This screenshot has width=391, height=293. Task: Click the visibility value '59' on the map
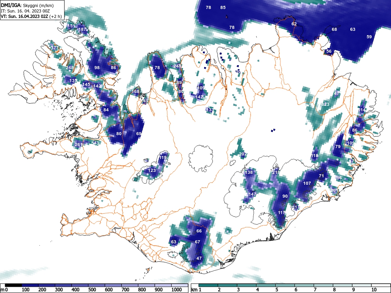[x=369, y=37]
